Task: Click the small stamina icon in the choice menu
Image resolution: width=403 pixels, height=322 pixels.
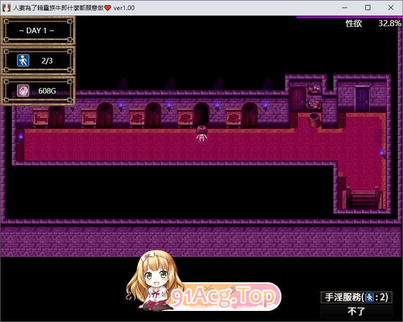Action: coord(370,297)
